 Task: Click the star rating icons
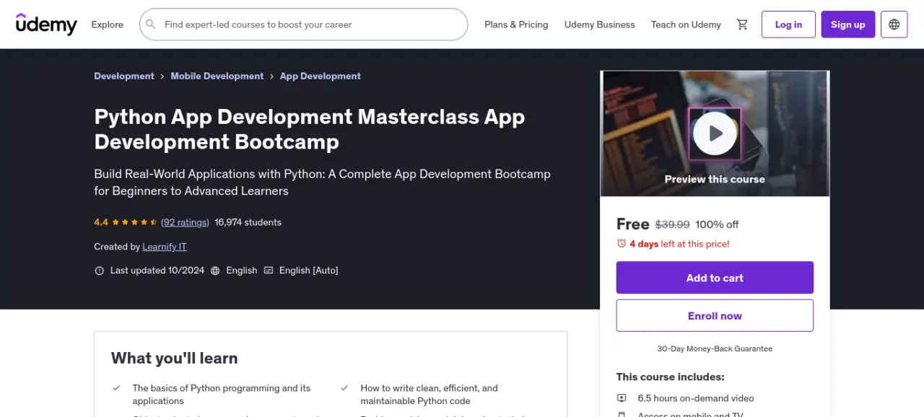click(134, 222)
